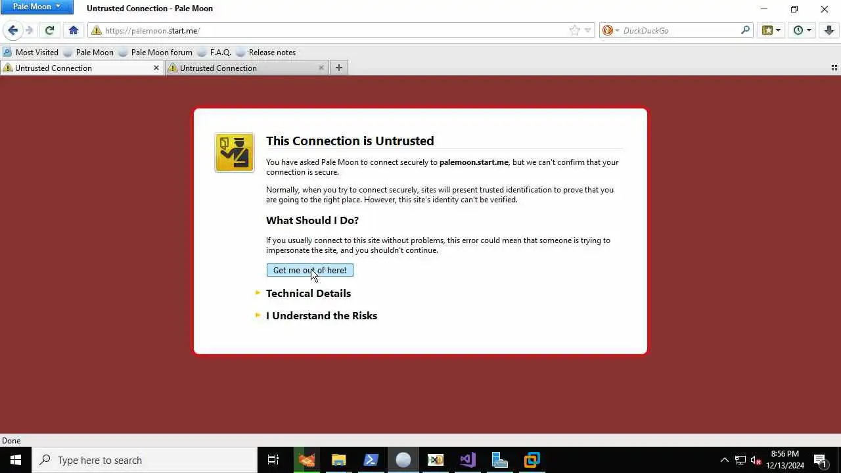Click the Forward navigation arrow
Screen dimensions: 841x473
click(x=29, y=30)
